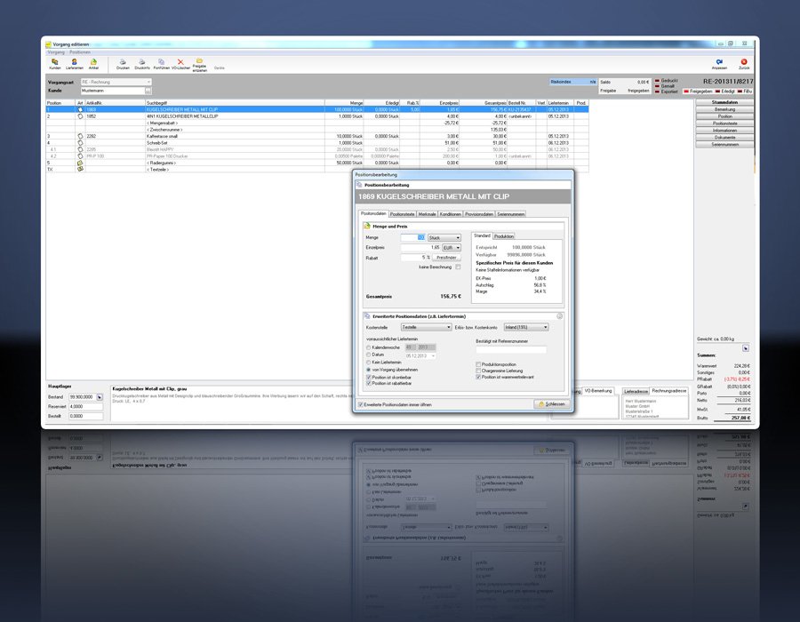The image size is (800, 622).
Task: Open the Positionen menu
Action: (x=80, y=52)
